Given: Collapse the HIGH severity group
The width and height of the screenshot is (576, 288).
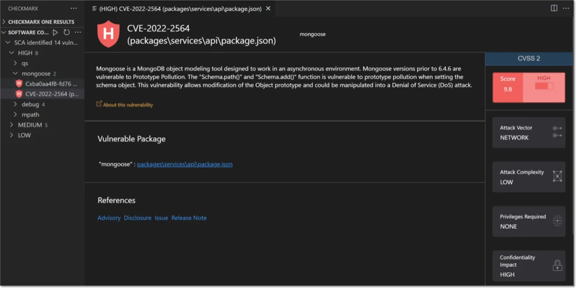Looking at the screenshot, I should pos(12,53).
